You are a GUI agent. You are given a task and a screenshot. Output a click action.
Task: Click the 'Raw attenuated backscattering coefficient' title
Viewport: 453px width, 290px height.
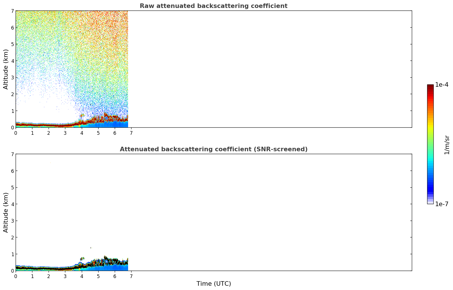pos(214,6)
